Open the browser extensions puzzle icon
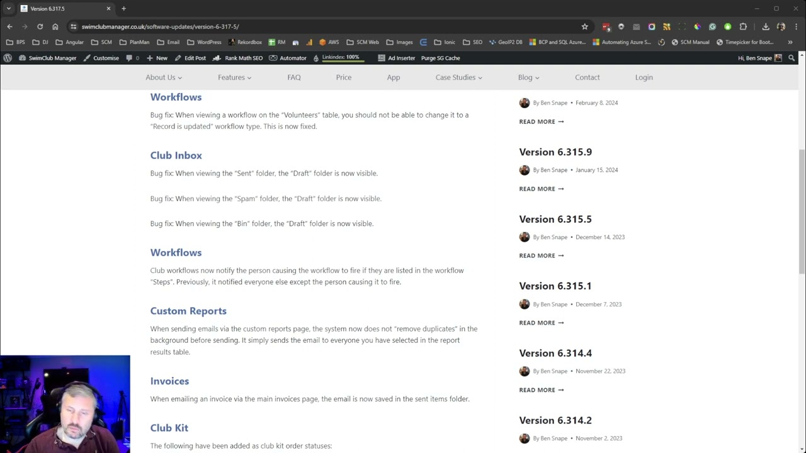The height and width of the screenshot is (453, 806). pos(743,26)
